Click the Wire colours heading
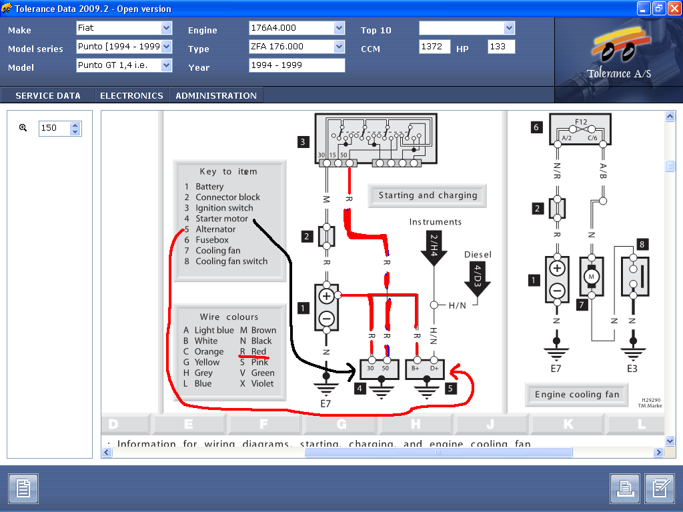Viewport: 683px width, 512px height. (x=229, y=317)
